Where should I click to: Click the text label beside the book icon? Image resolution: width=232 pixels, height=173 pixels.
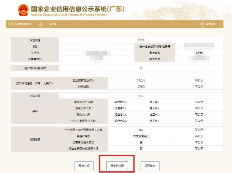click(52, 24)
